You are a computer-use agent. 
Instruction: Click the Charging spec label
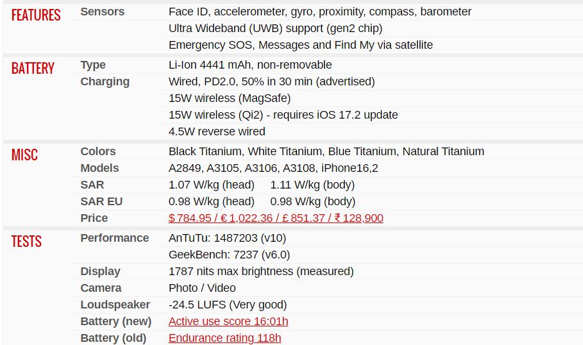tap(105, 81)
